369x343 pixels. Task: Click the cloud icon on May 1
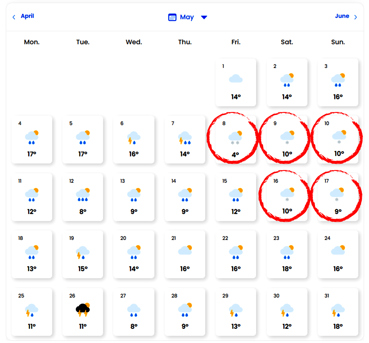[236, 79]
